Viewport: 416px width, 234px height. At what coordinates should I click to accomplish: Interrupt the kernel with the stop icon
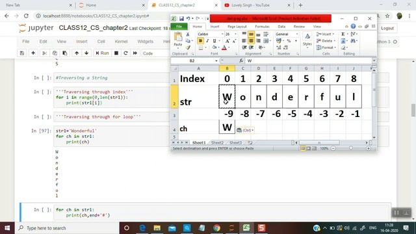click(116, 53)
